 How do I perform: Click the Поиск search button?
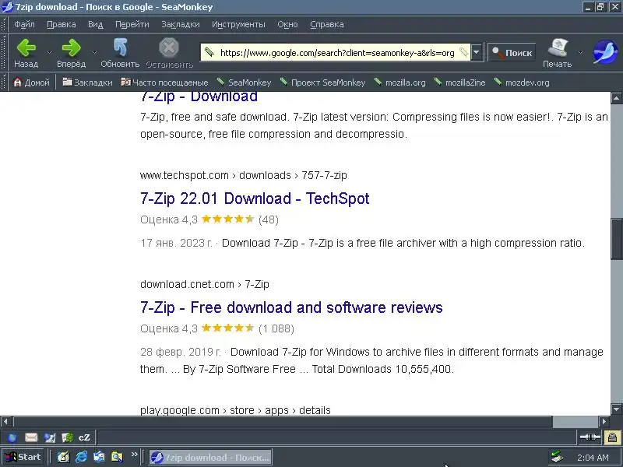point(512,52)
